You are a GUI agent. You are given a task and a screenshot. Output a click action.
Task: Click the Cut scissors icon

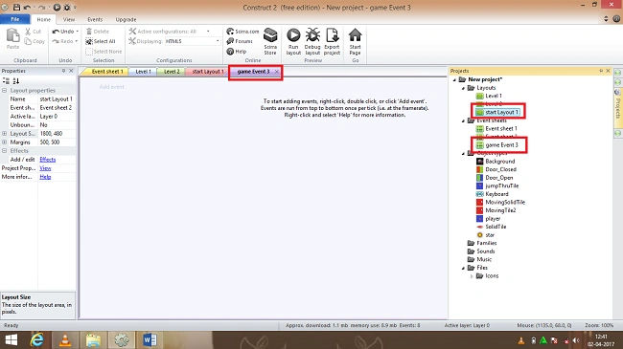coord(28,32)
